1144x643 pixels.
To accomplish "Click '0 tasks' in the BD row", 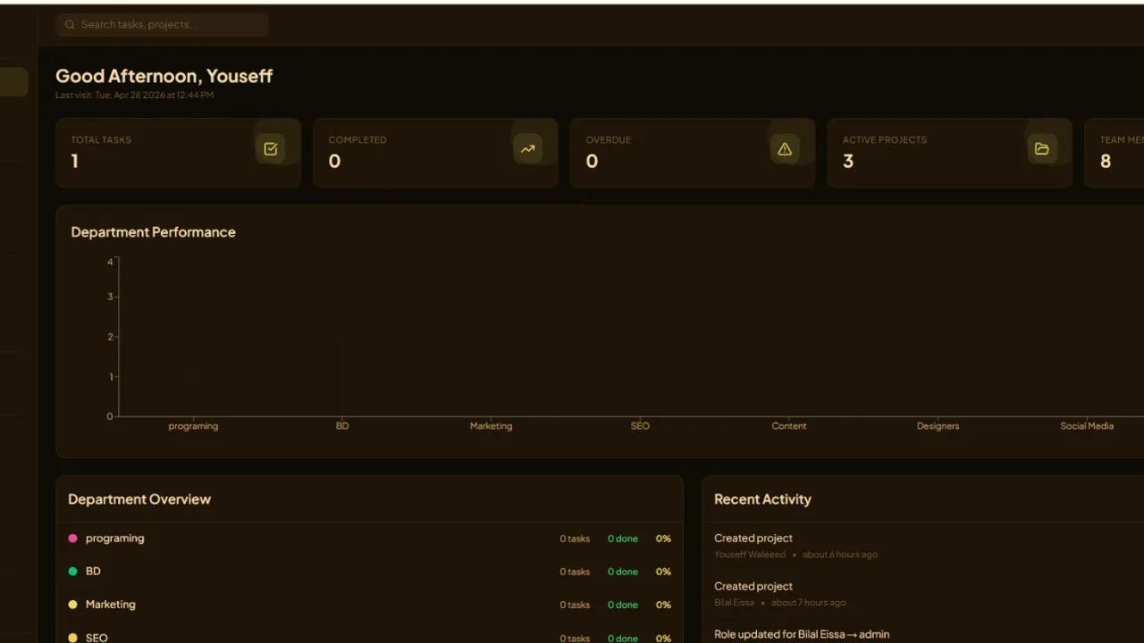I will tap(575, 572).
